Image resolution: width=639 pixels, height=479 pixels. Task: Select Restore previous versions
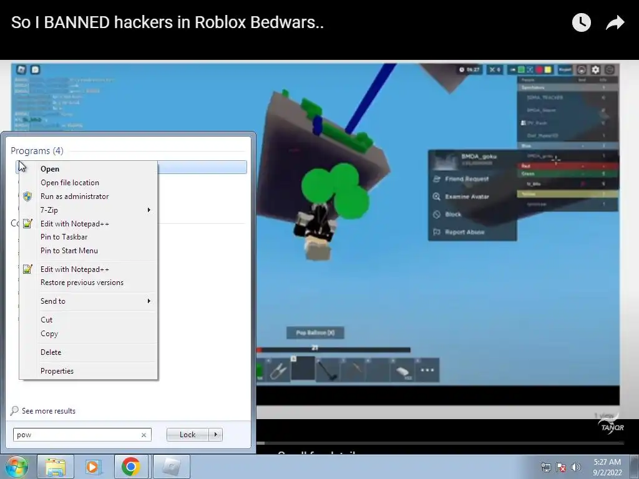[88, 283]
